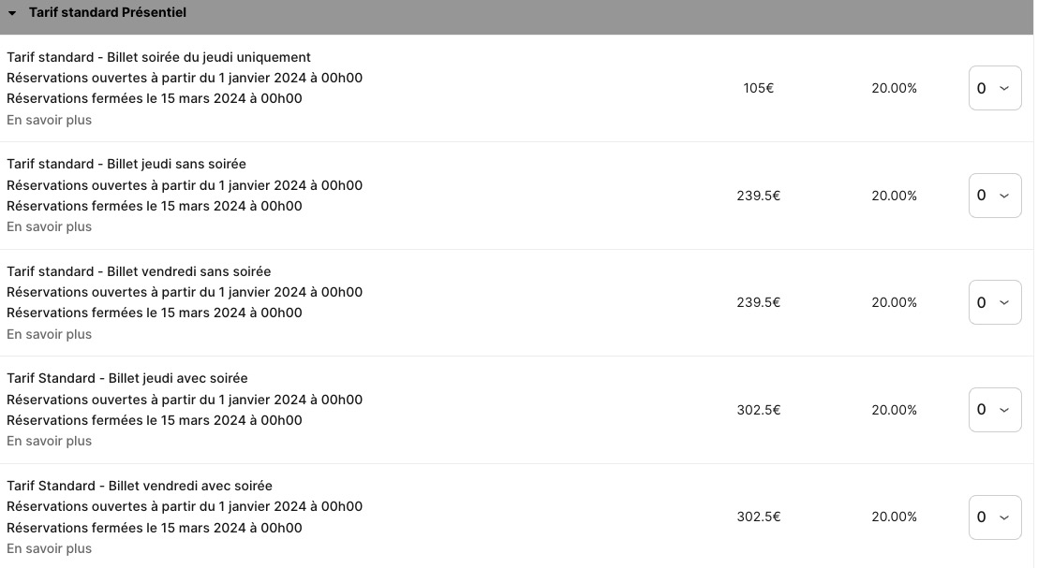Viewport: 1038px width, 568px height.
Task: Click En savoir plus under vendredi avec soirée
Action: click(49, 548)
